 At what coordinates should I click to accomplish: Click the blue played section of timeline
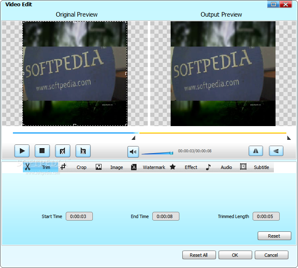(x=75, y=133)
